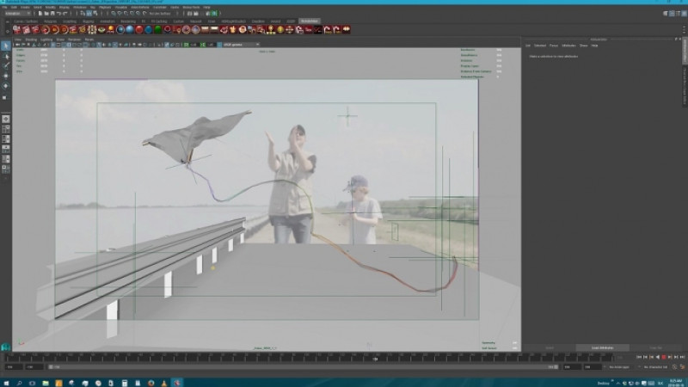The image size is (688, 387).
Task: Choose the Paint Selection tool
Action: point(6,66)
